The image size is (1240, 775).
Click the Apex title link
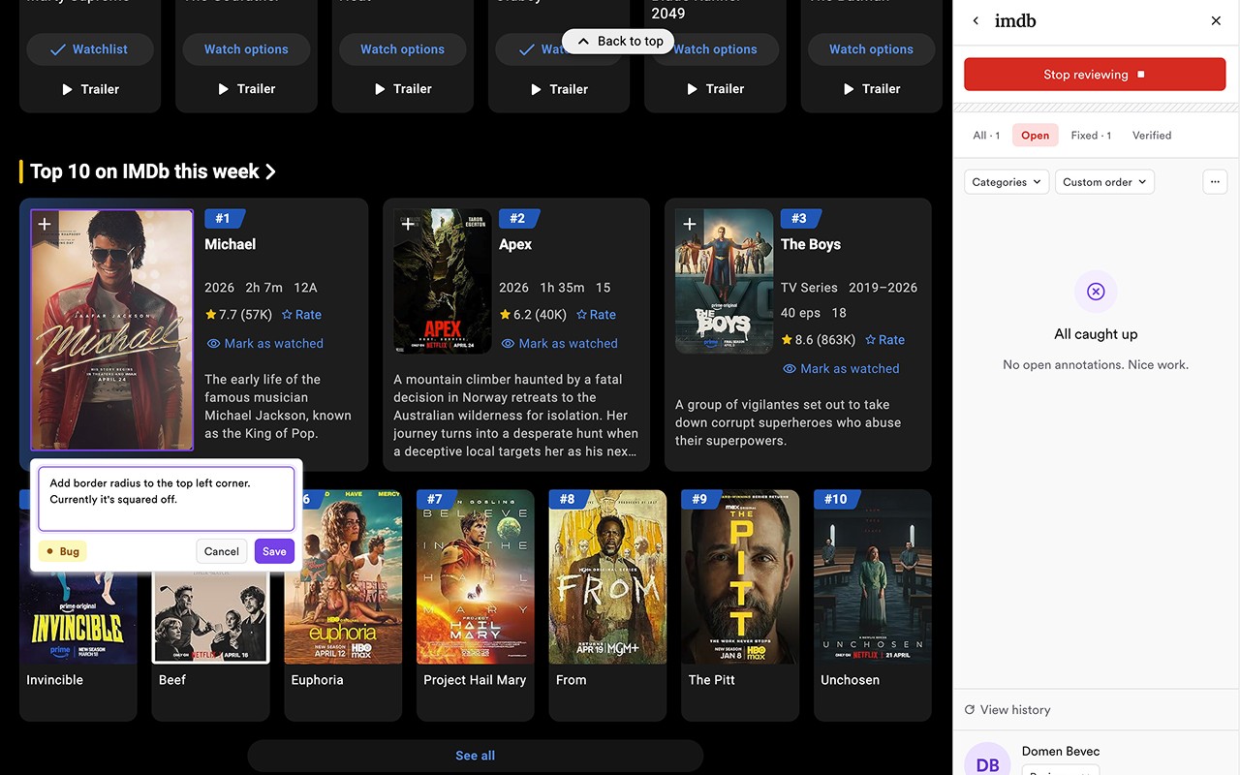click(x=515, y=244)
